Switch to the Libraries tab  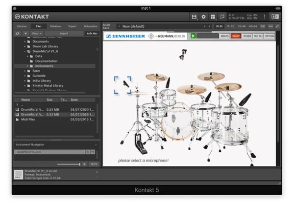pos(22,26)
